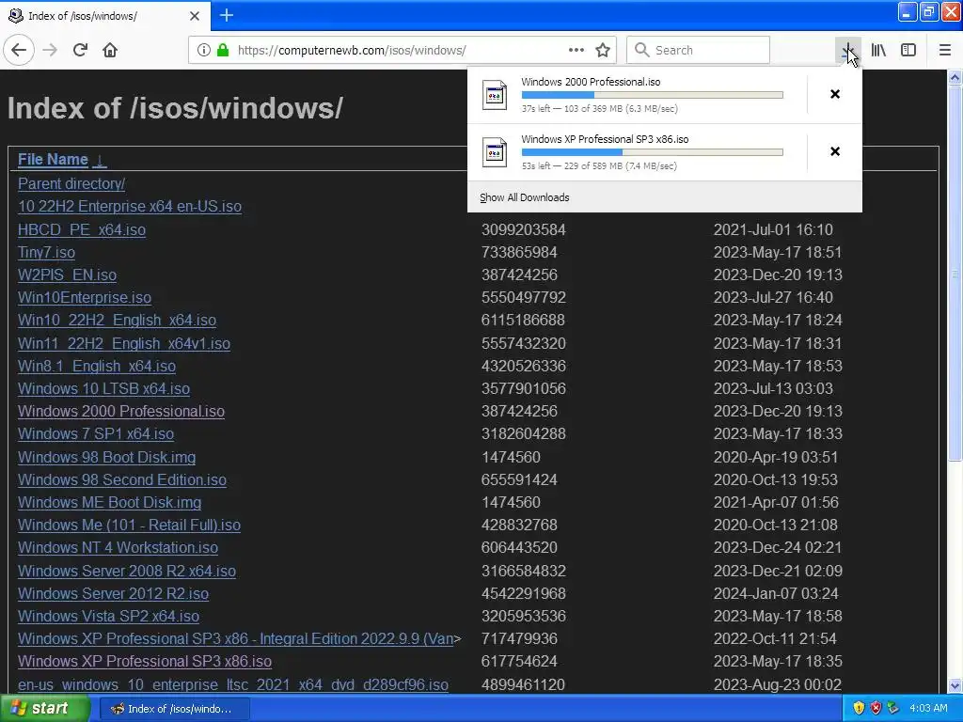
Task: Open the Parent directory/ link
Action: tap(71, 183)
